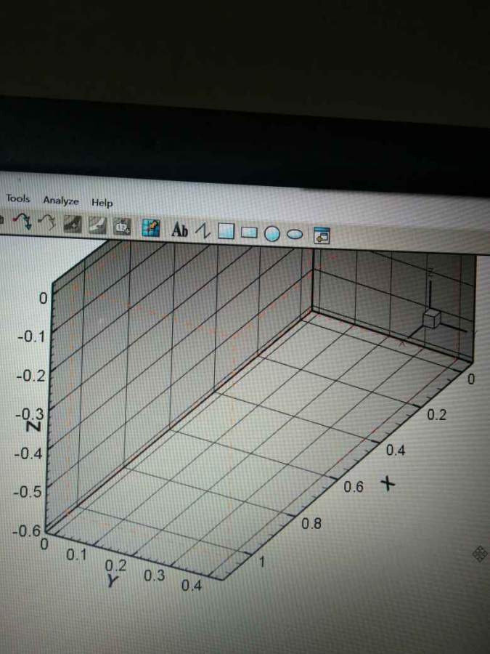Click the Y axis label 0.1
490x654 pixels.
pyautogui.click(x=76, y=554)
